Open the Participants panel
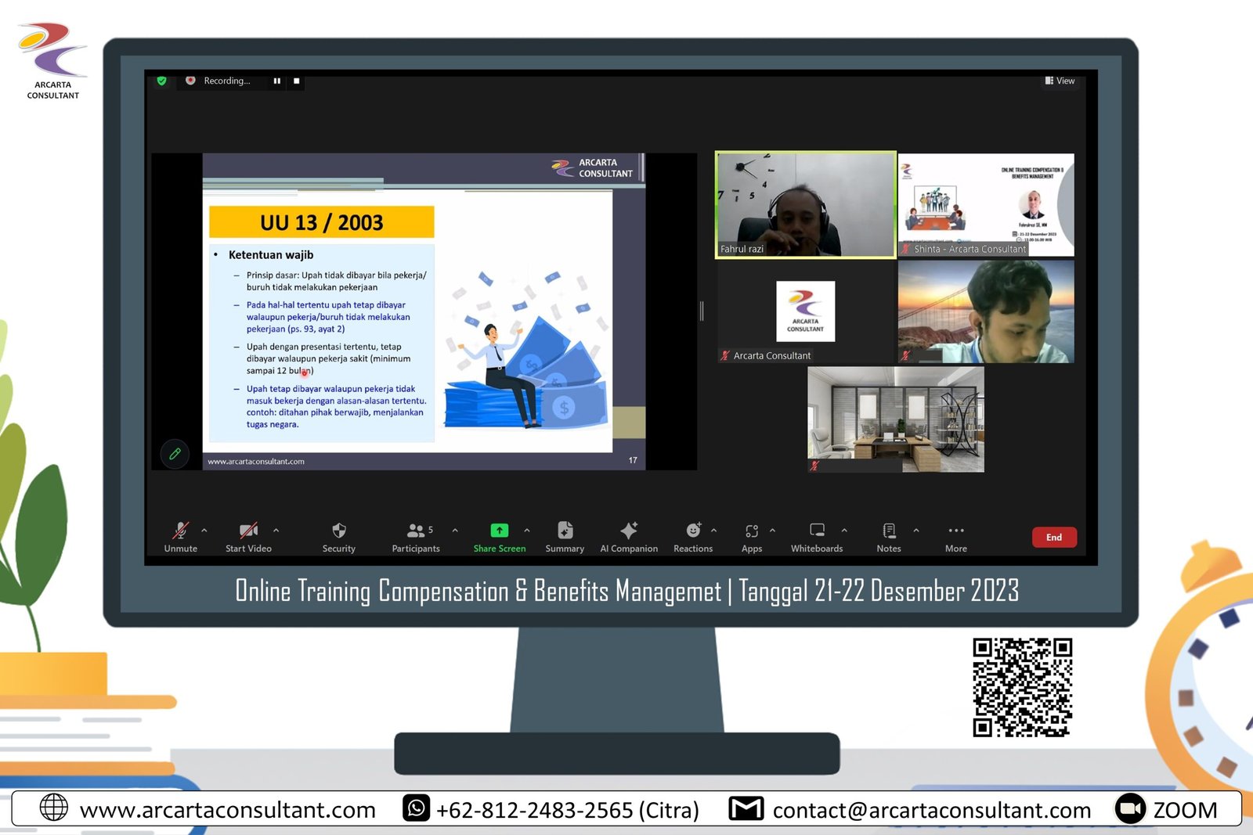Screen dimensions: 1253x835 point(416,531)
